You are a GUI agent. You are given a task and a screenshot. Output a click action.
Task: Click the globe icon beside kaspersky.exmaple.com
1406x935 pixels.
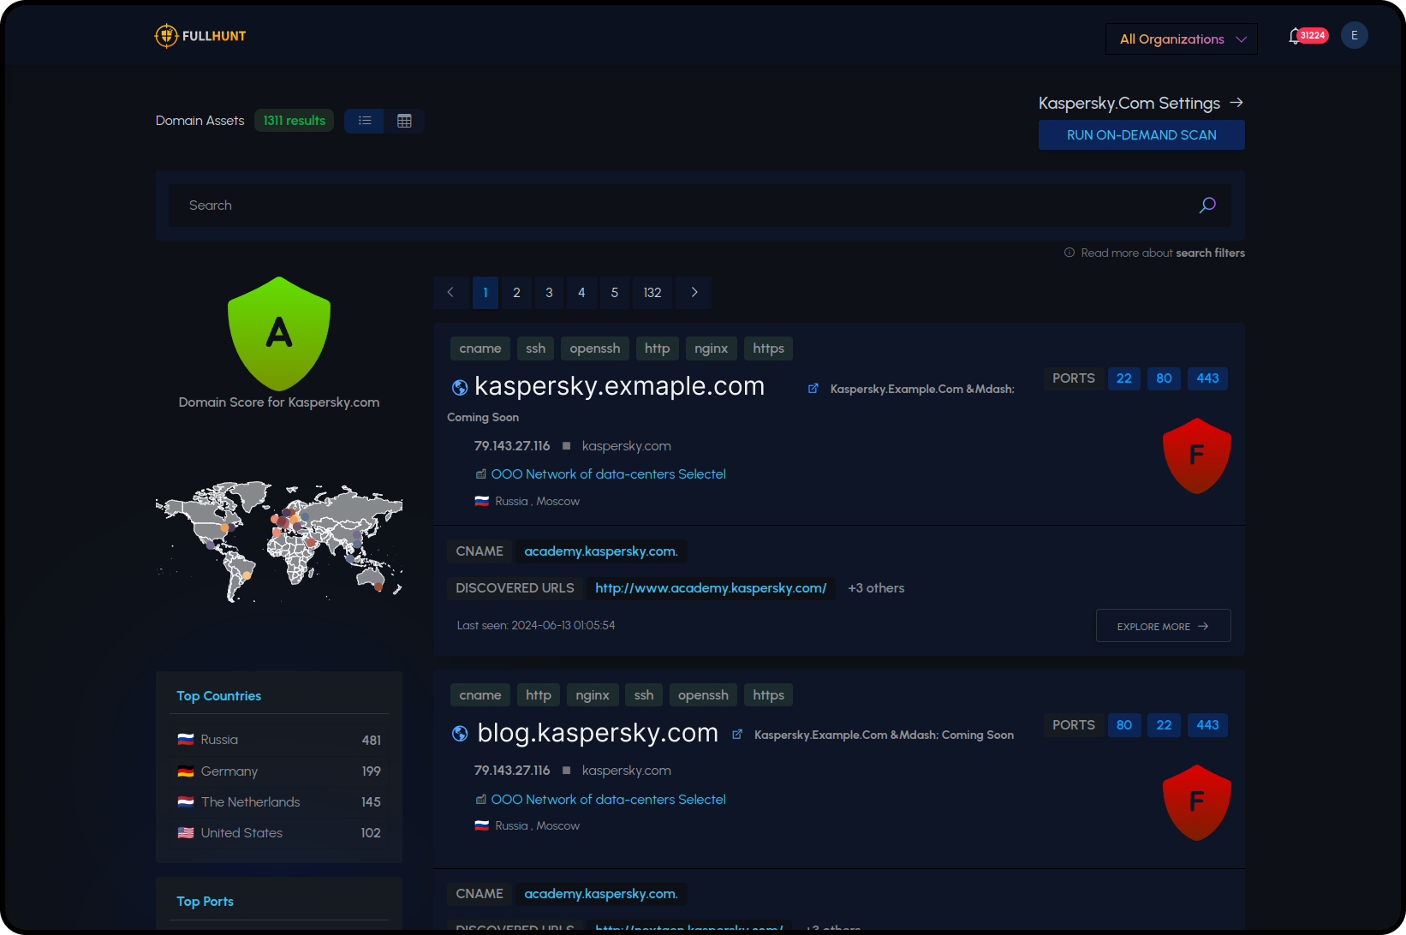(x=460, y=387)
